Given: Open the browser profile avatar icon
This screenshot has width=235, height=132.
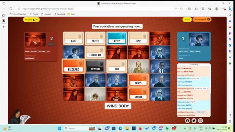Looking at the screenshot, I should point(217,9).
